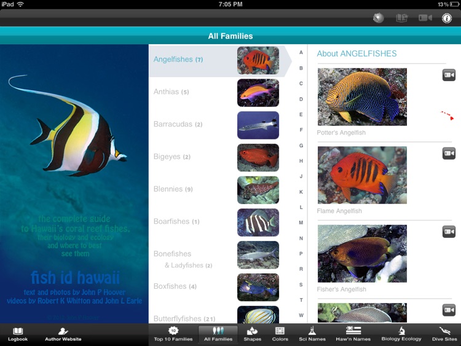Viewport: 461px width, 346px height.
Task: Jump to letter H in index
Action: 301,161
